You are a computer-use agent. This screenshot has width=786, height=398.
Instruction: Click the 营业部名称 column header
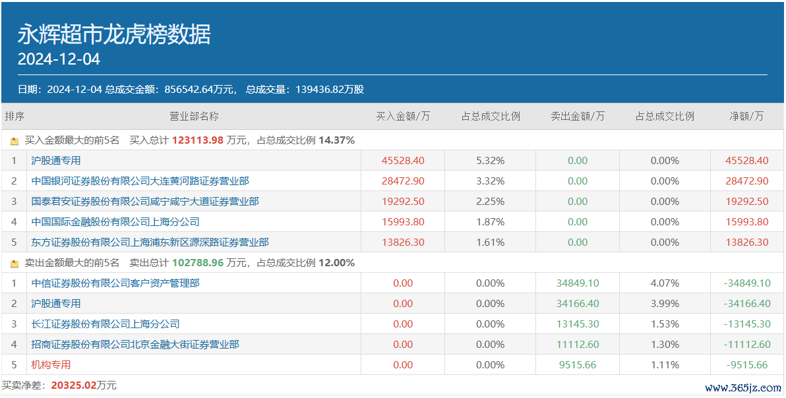pyautogui.click(x=194, y=117)
